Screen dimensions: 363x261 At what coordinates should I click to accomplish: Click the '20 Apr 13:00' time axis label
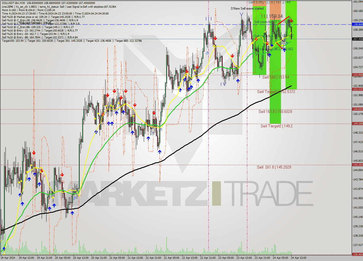[x=81, y=258]
